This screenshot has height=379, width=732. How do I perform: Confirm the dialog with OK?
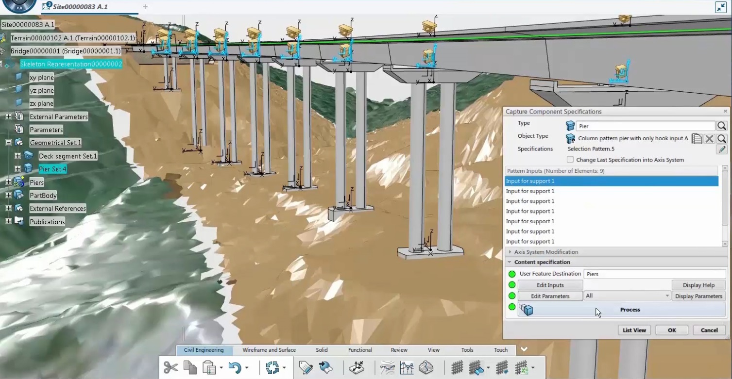(672, 330)
